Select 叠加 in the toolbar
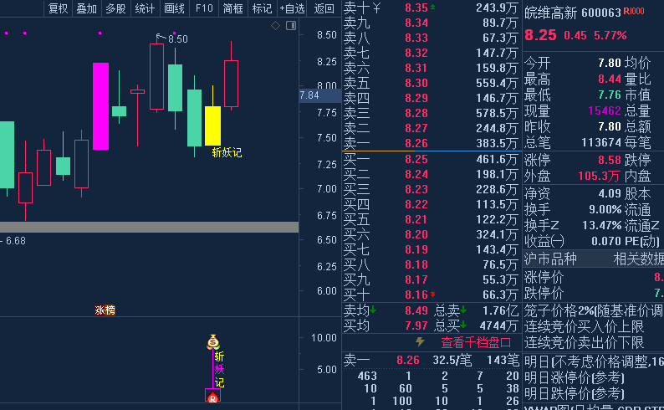 [x=87, y=8]
